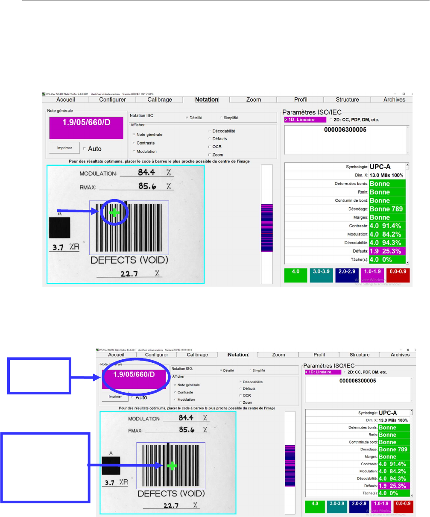This screenshot has width=430, height=517.
Task: Switch to Structure tab in lower screenshot
Action: 360,355
